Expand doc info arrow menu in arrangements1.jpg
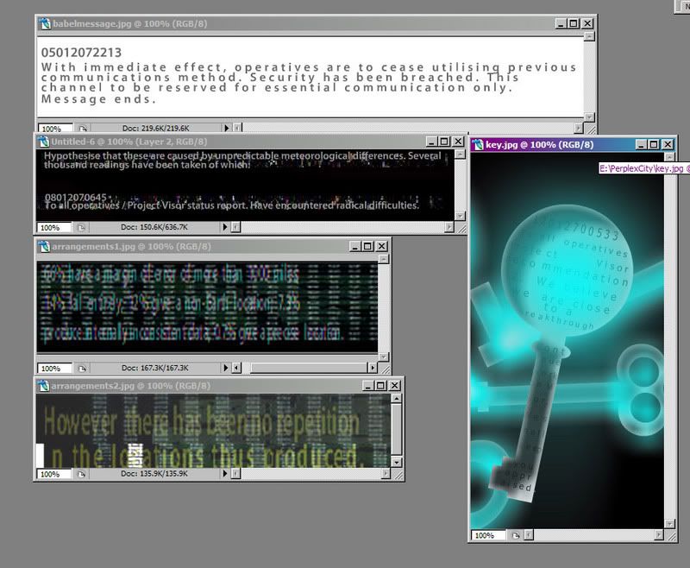This screenshot has height=568, width=690. click(226, 368)
